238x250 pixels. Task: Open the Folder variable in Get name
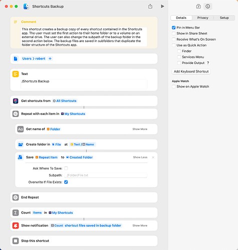(54, 129)
